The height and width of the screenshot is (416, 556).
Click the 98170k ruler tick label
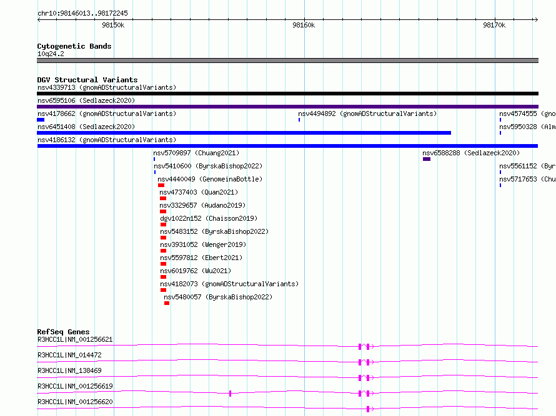494,25
